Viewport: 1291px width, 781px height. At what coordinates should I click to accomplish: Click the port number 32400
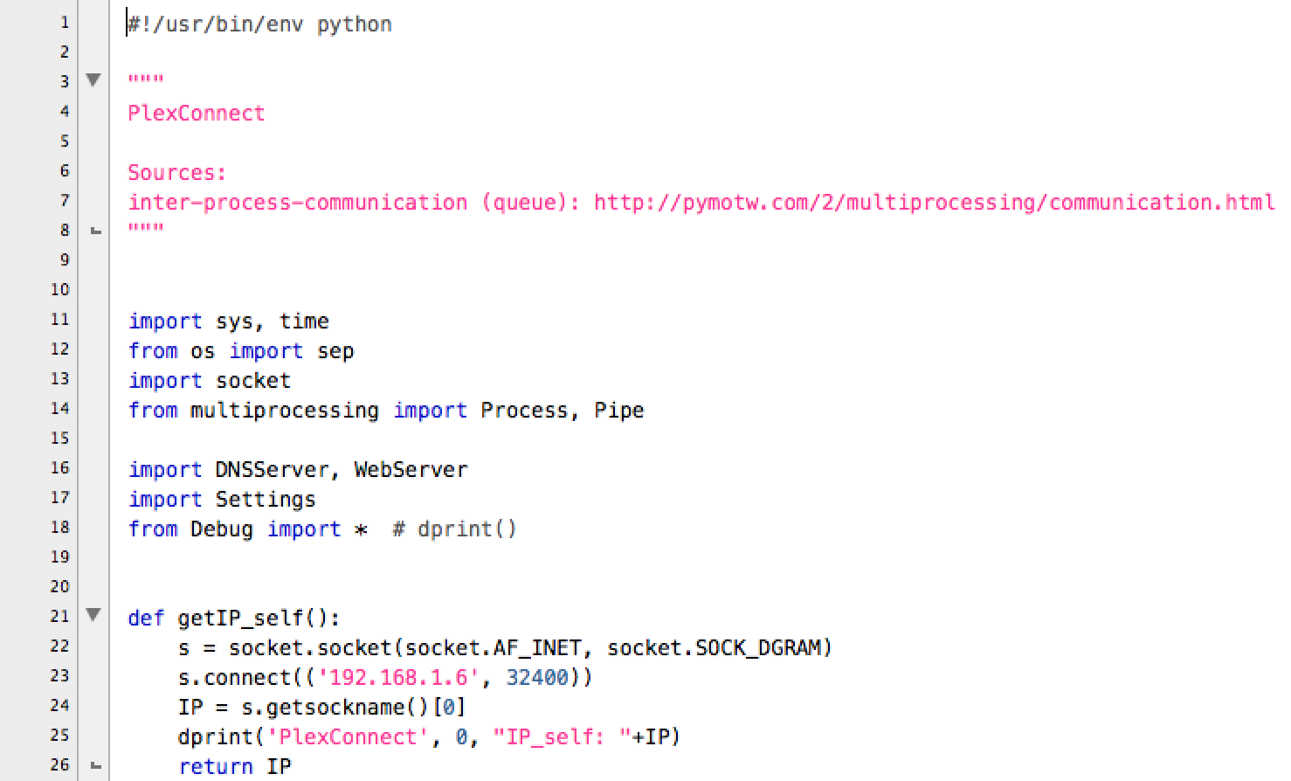tap(537, 678)
